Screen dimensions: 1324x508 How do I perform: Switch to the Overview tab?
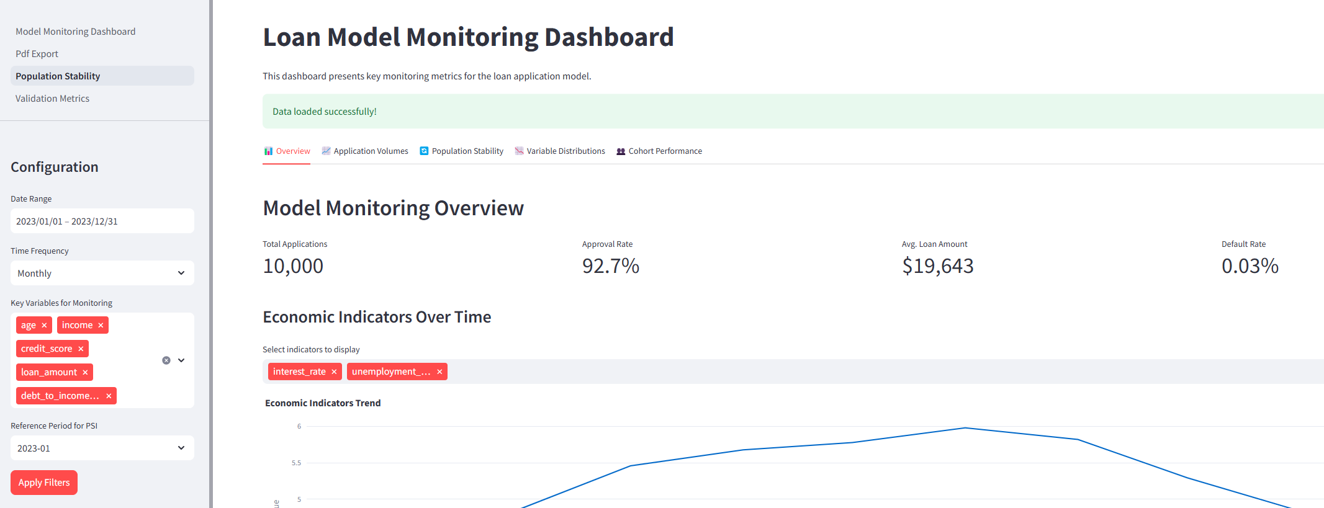(x=287, y=151)
